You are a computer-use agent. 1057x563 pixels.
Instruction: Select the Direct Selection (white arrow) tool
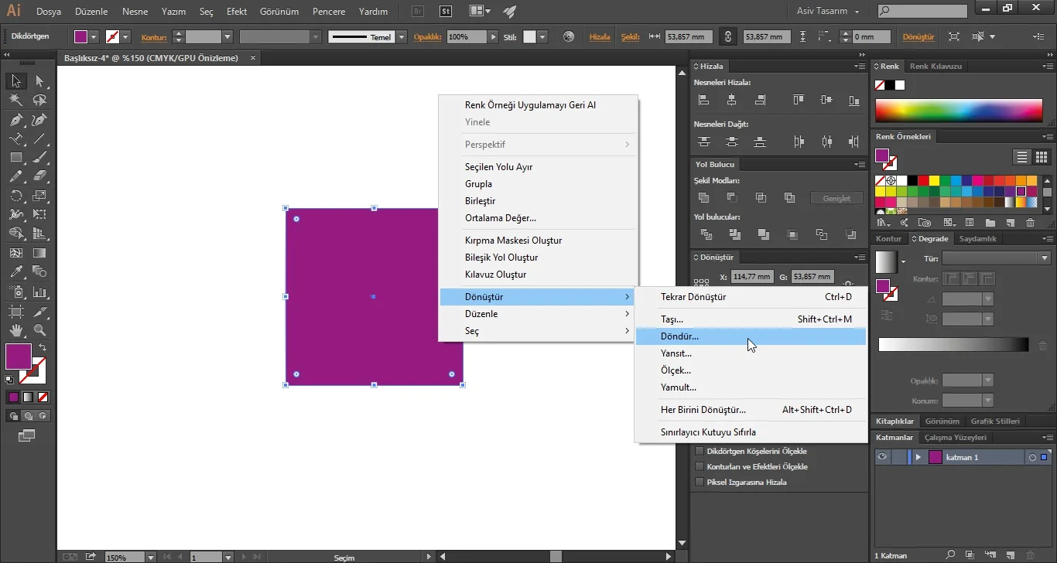pyautogui.click(x=39, y=81)
